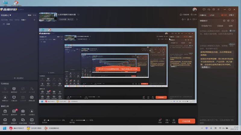The width and height of the screenshot is (241, 135).
Task: Select the 场景 1 scene tab
Action: coord(24,20)
